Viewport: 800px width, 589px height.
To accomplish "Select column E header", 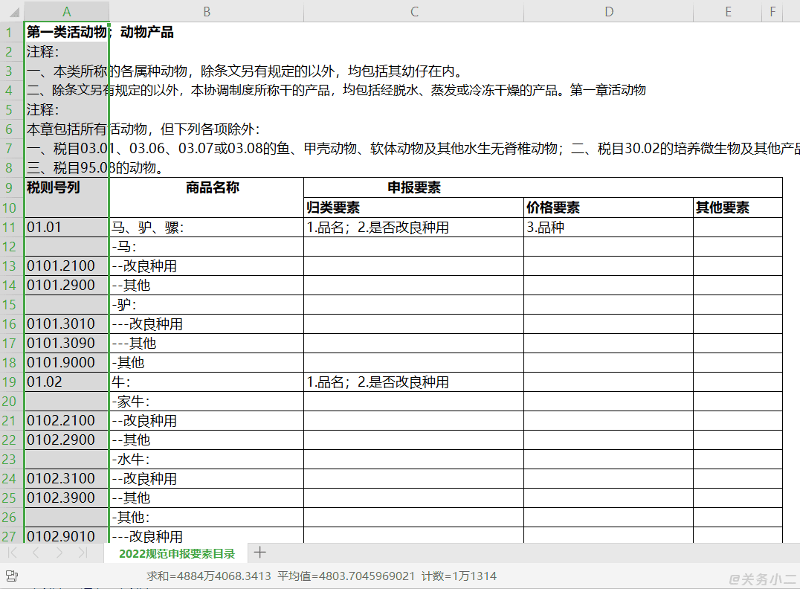I will coord(727,11).
